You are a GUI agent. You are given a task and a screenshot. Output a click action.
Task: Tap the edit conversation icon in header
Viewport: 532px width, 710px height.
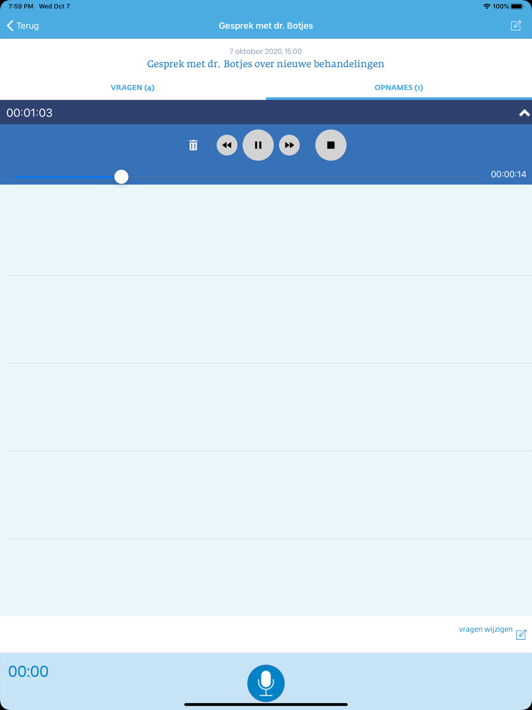pyautogui.click(x=516, y=26)
